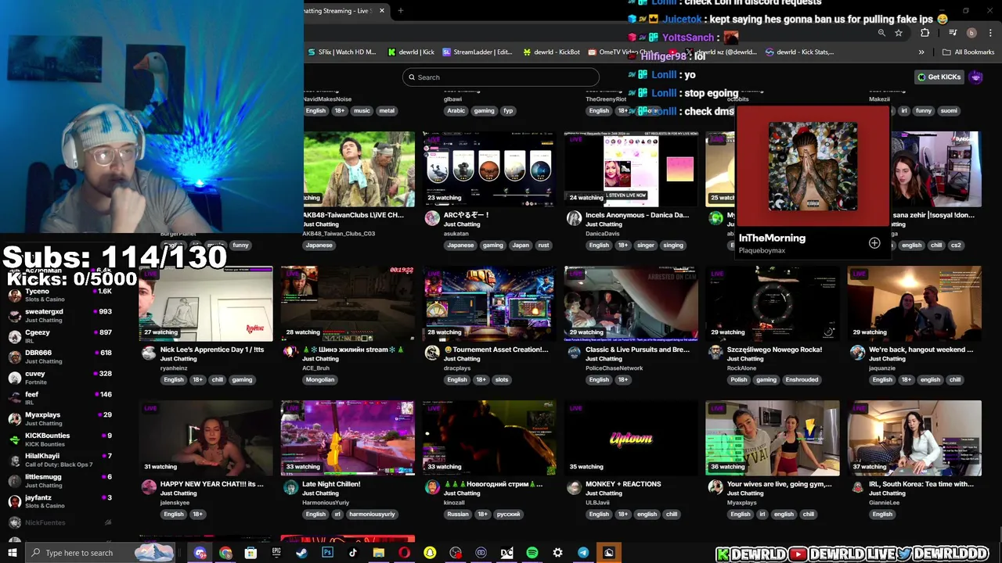Select the metal tag

click(387, 111)
